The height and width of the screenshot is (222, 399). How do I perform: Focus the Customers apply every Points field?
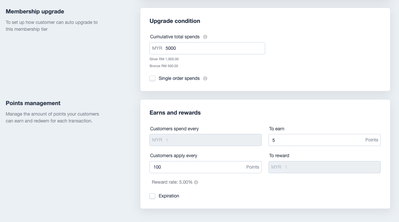(205, 167)
